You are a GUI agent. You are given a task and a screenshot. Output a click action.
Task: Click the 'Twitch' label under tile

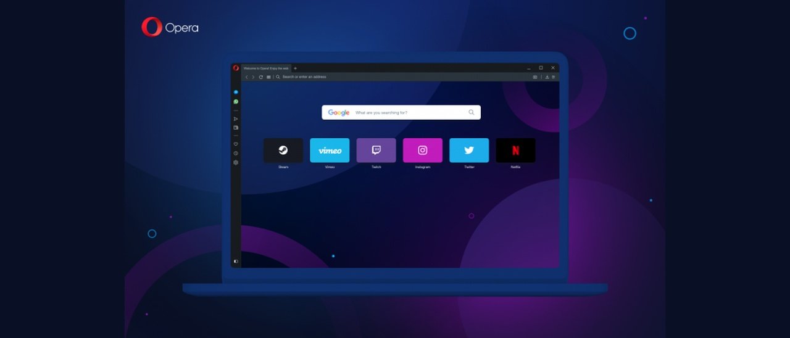click(x=376, y=167)
